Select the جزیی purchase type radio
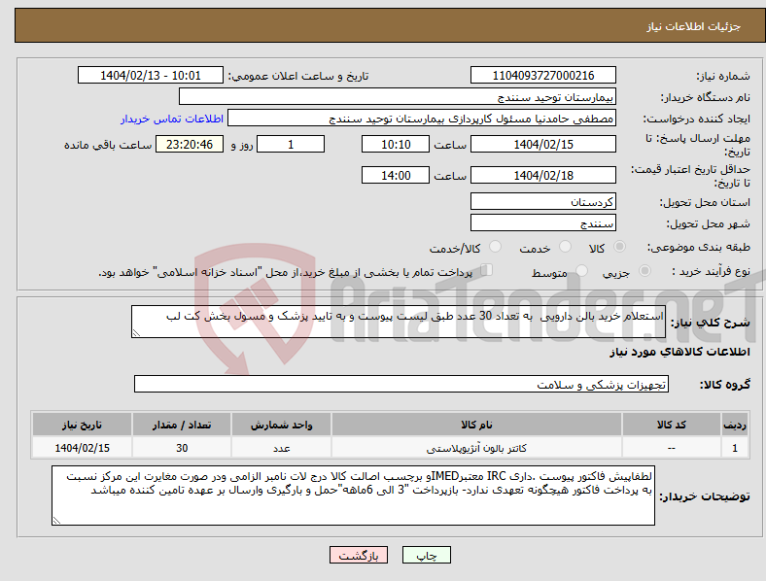Image resolution: width=766 pixels, height=581 pixels. pos(644,271)
